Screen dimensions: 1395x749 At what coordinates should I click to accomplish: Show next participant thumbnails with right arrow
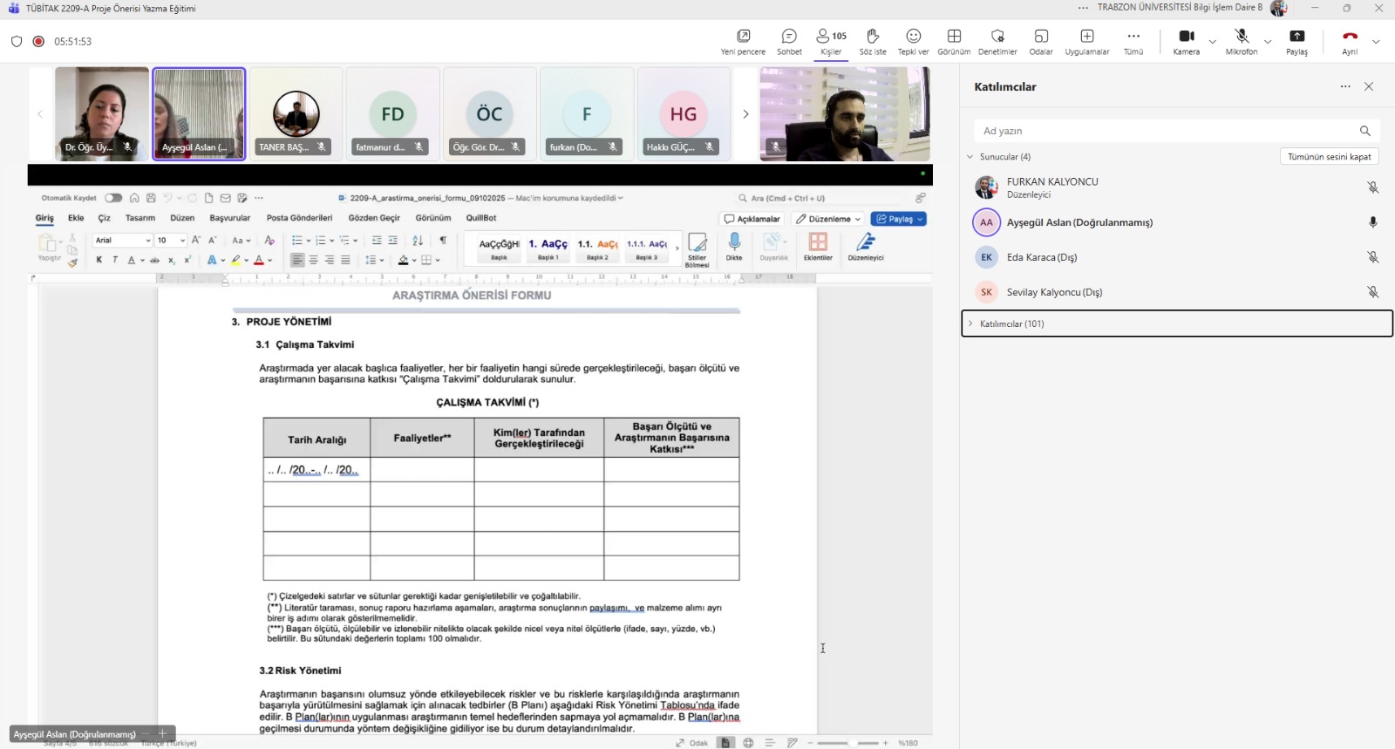pos(745,114)
